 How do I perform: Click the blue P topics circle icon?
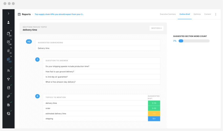coord(38,96)
